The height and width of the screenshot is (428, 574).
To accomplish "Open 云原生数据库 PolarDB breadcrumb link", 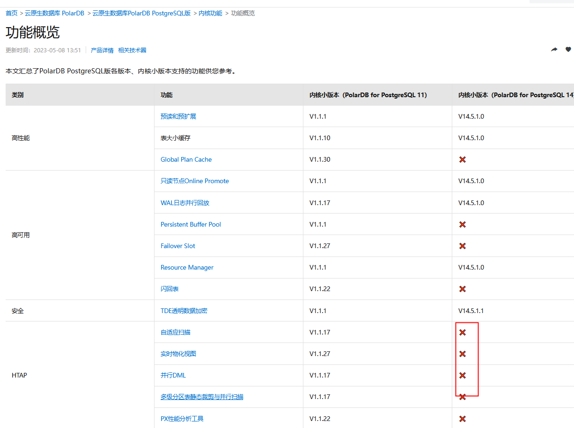I will 55,13.
